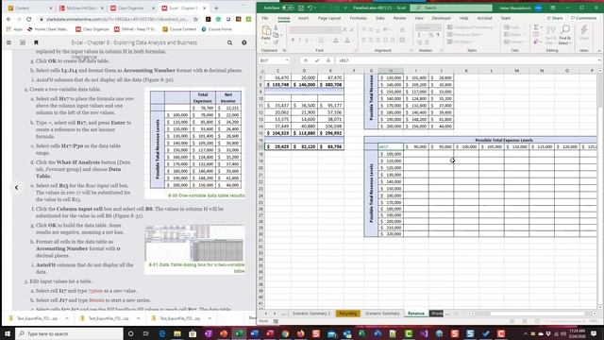Screen dimensions: 604x340
Task: Click the Font Color letter A
Action: click(x=347, y=40)
